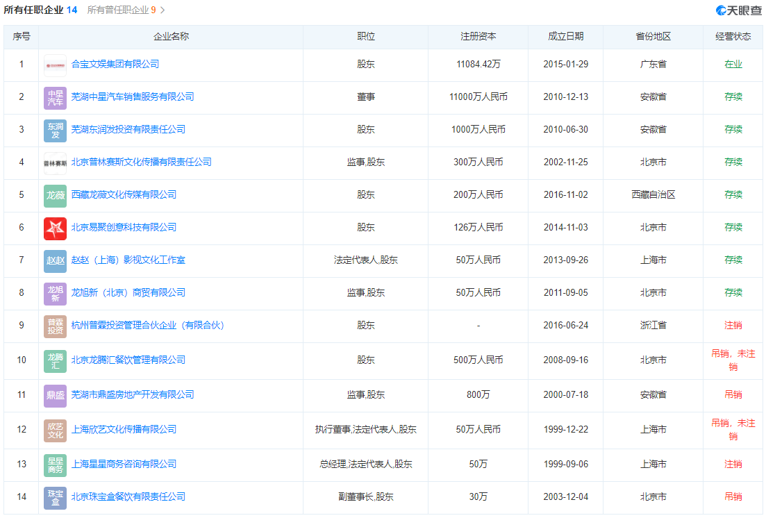This screenshot has width=766, height=518.
Task: Click the date 2011-09-05
Action: [566, 292]
